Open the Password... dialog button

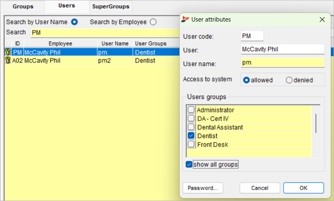pyautogui.click(x=203, y=188)
